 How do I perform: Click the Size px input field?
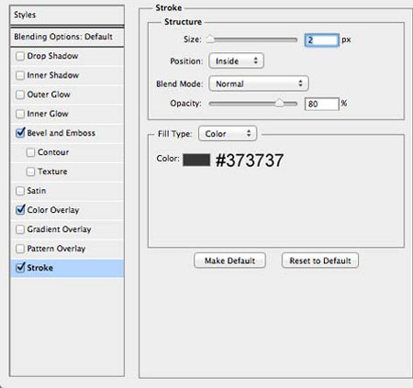click(322, 40)
